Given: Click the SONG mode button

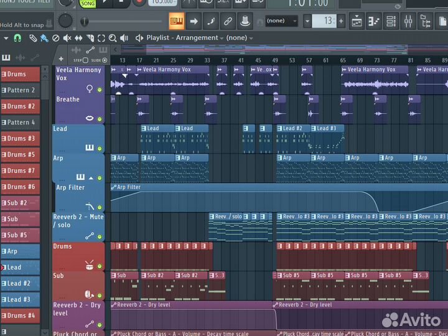Looking at the screenshot, I should (x=88, y=4).
